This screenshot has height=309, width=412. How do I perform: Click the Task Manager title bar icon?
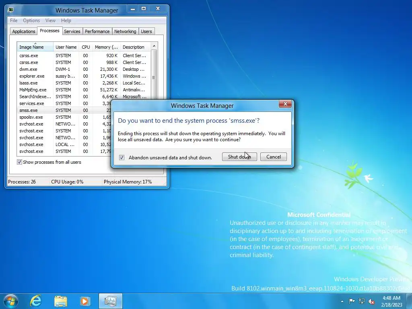point(11,10)
